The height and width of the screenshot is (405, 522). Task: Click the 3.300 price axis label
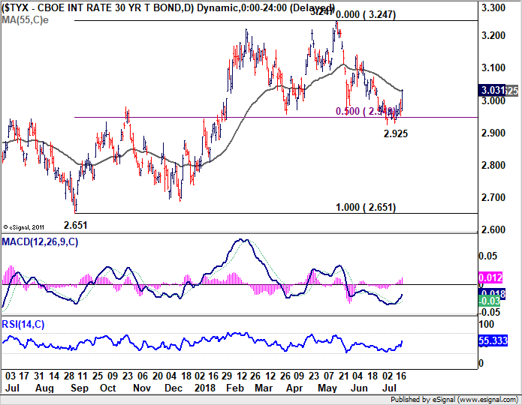coord(493,7)
